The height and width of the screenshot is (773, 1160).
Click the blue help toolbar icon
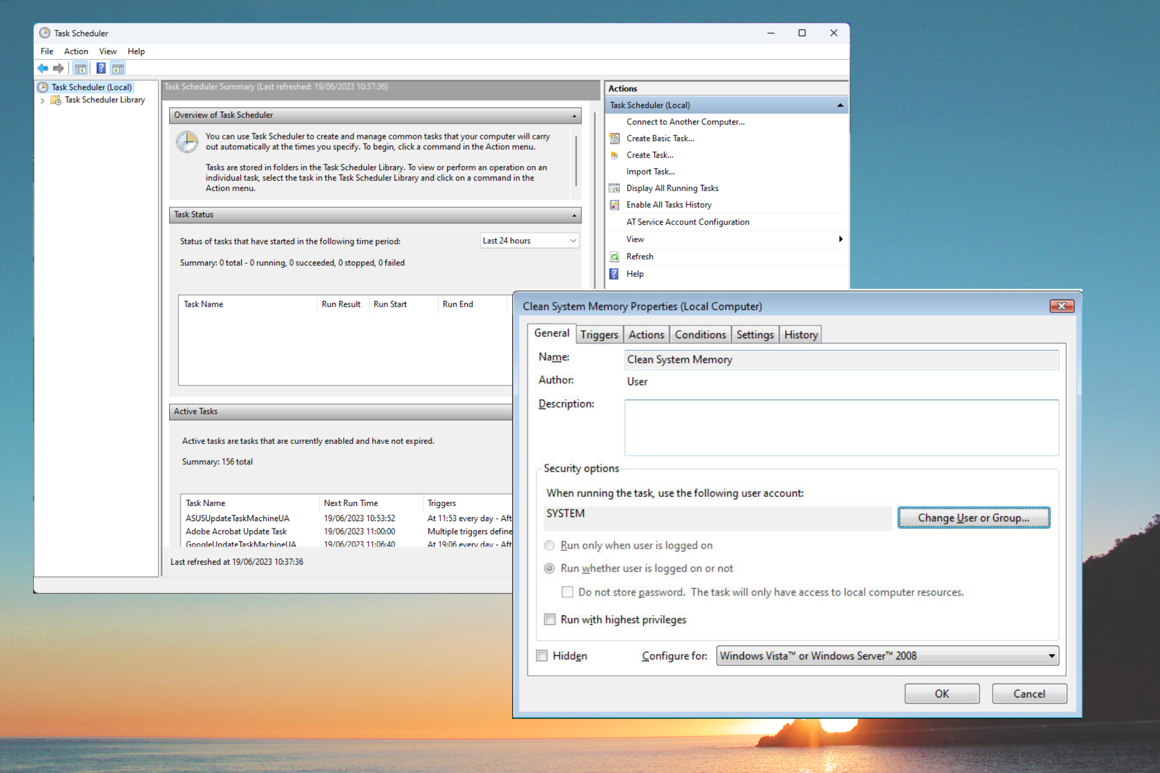(101, 68)
